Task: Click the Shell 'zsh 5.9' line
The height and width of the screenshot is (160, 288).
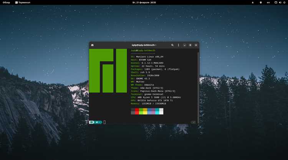Action: click(140, 72)
